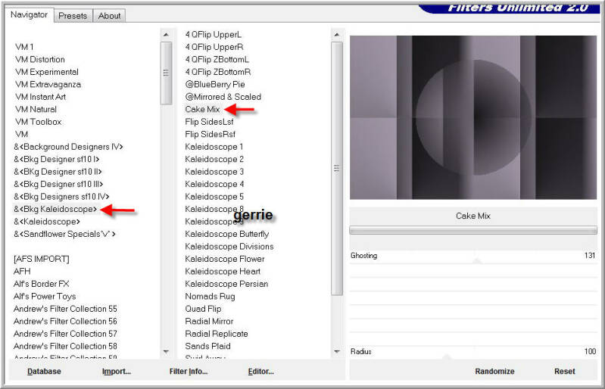Click the category list scroll-up arrow
The height and width of the screenshot is (389, 605).
(166, 35)
